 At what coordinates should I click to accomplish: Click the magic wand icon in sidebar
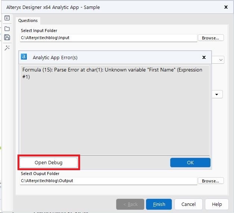[7, 48]
